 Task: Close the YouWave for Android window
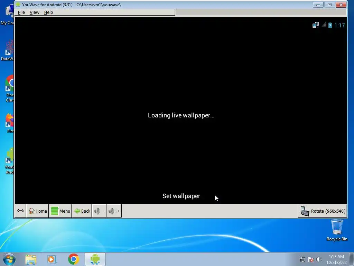[341, 5]
